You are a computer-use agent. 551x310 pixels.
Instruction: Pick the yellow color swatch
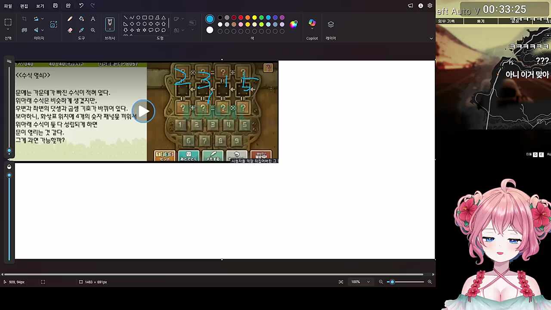pyautogui.click(x=254, y=18)
